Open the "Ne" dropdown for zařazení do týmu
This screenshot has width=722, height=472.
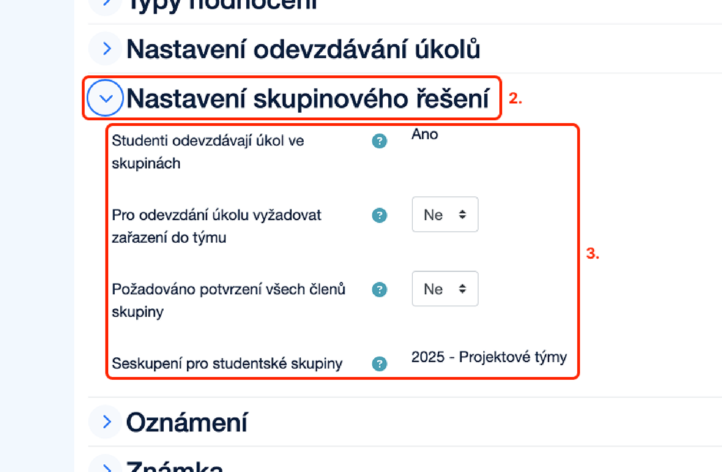[444, 215]
